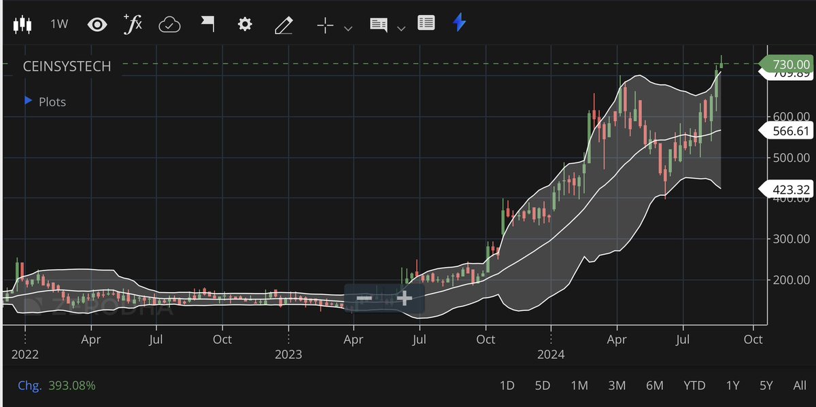The width and height of the screenshot is (816, 407).
Task: Open the indicators fx menu
Action: point(133,24)
